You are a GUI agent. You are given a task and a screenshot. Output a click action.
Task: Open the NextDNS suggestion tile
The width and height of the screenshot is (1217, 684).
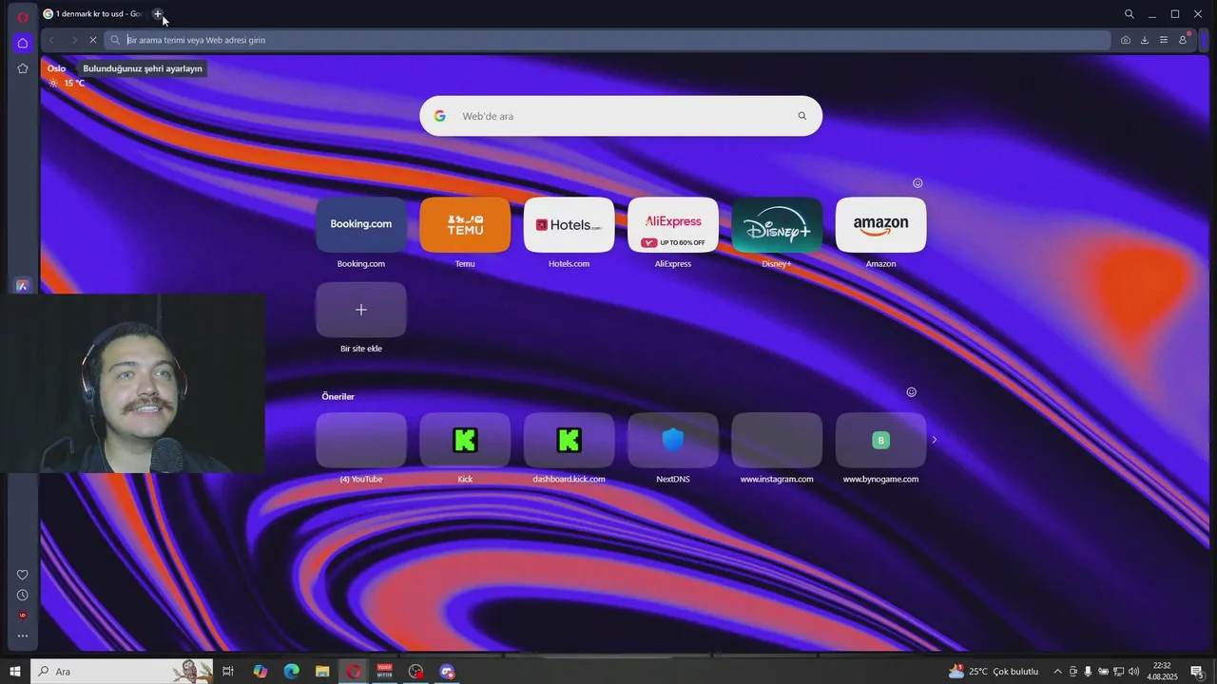click(x=673, y=440)
